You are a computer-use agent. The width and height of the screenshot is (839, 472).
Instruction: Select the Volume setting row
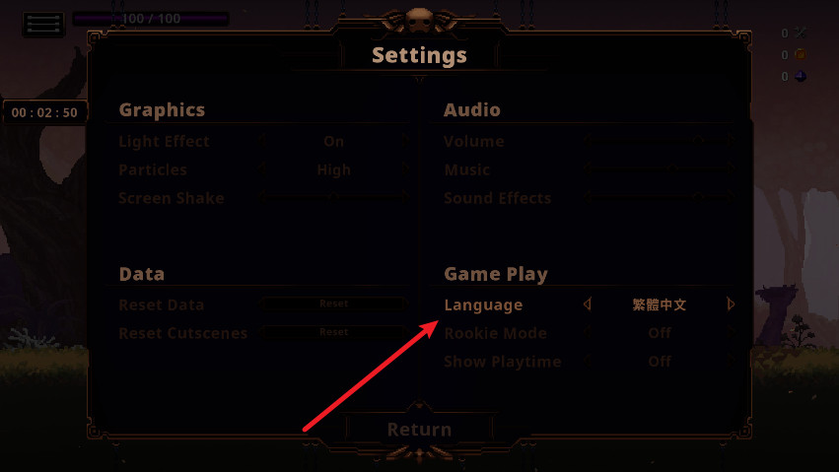coord(589,141)
